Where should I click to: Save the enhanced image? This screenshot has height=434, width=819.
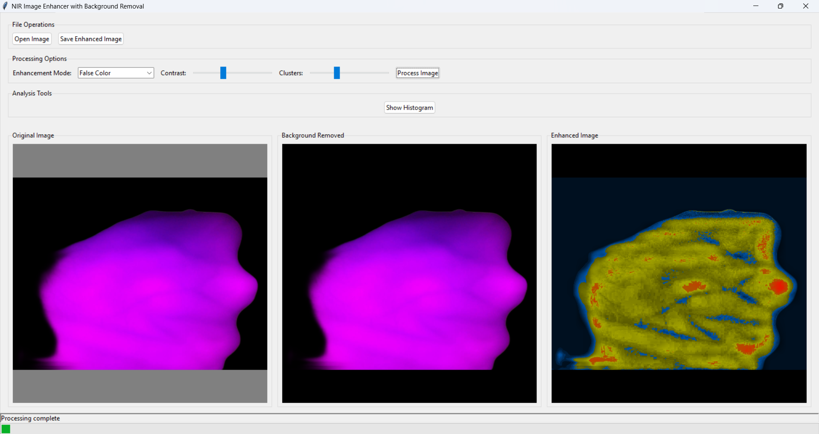[91, 39]
